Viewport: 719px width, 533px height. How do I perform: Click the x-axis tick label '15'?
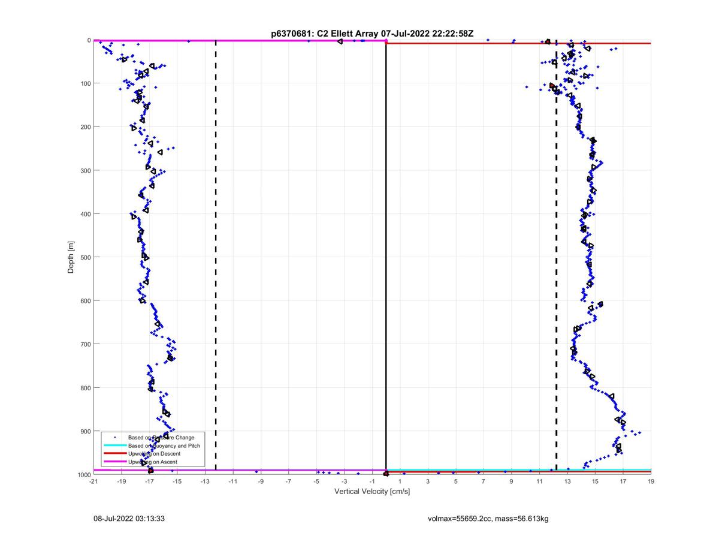point(595,481)
